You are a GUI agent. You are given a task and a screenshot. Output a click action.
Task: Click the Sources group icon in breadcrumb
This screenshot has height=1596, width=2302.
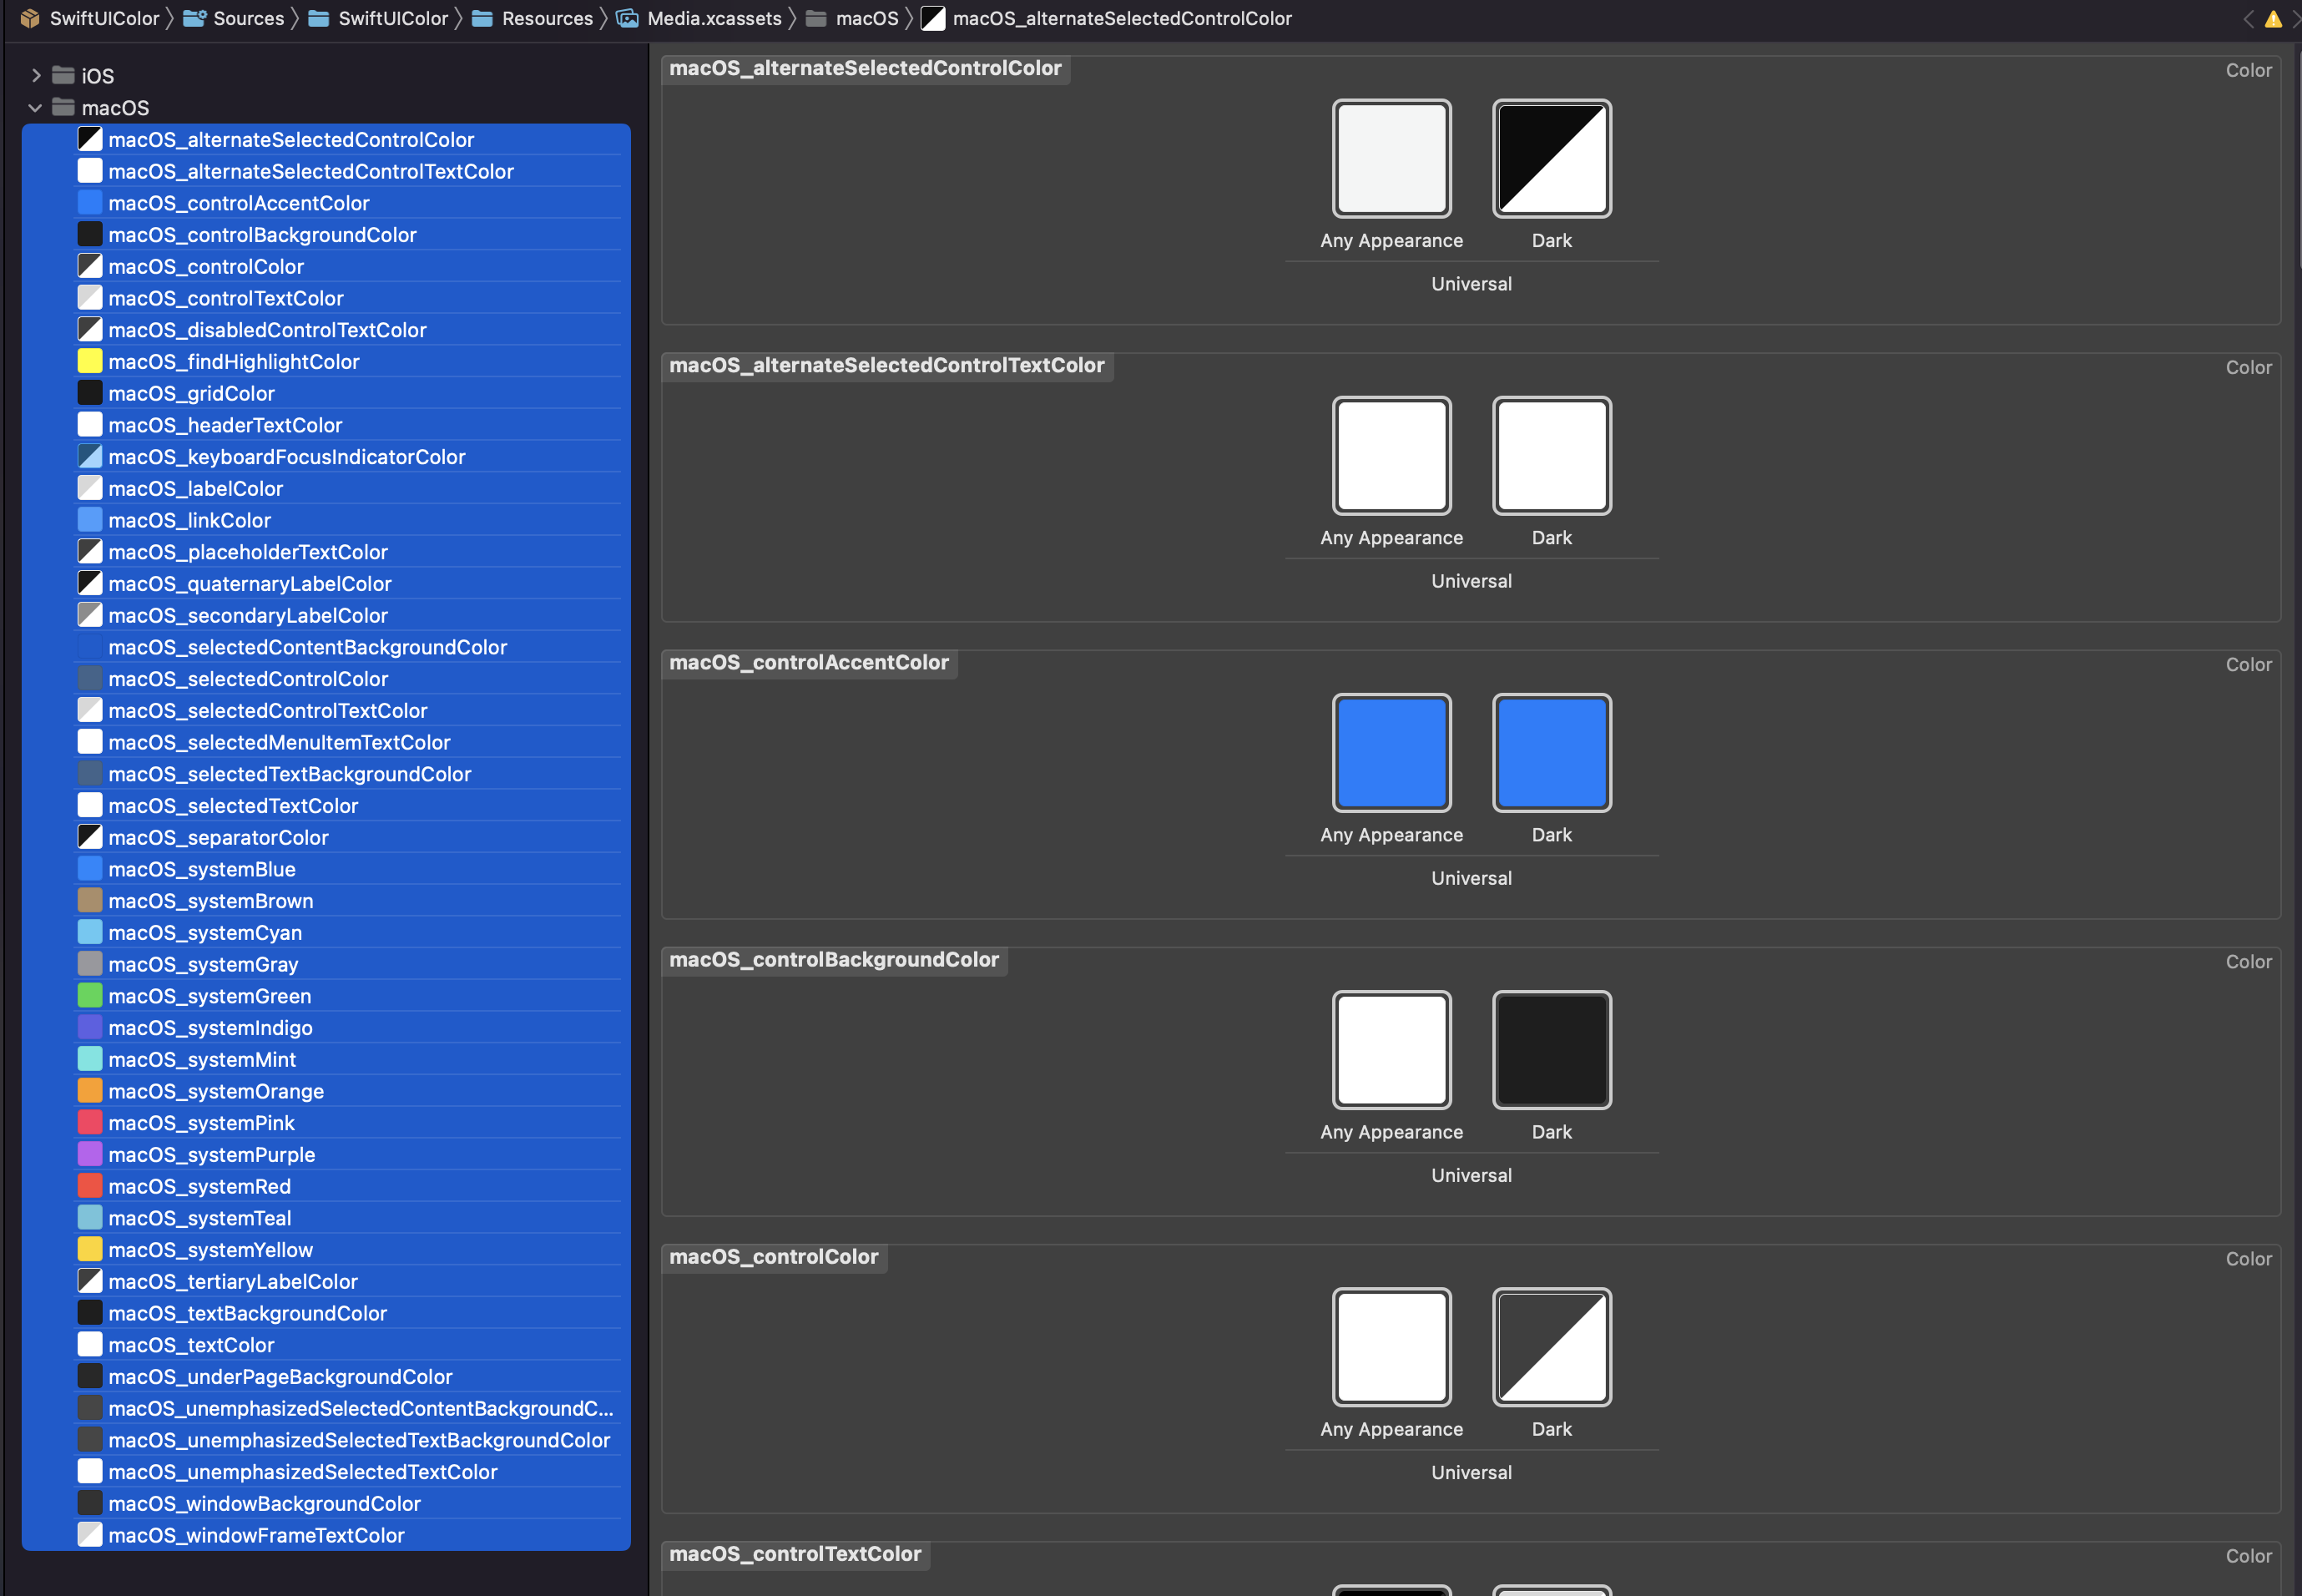(x=193, y=18)
